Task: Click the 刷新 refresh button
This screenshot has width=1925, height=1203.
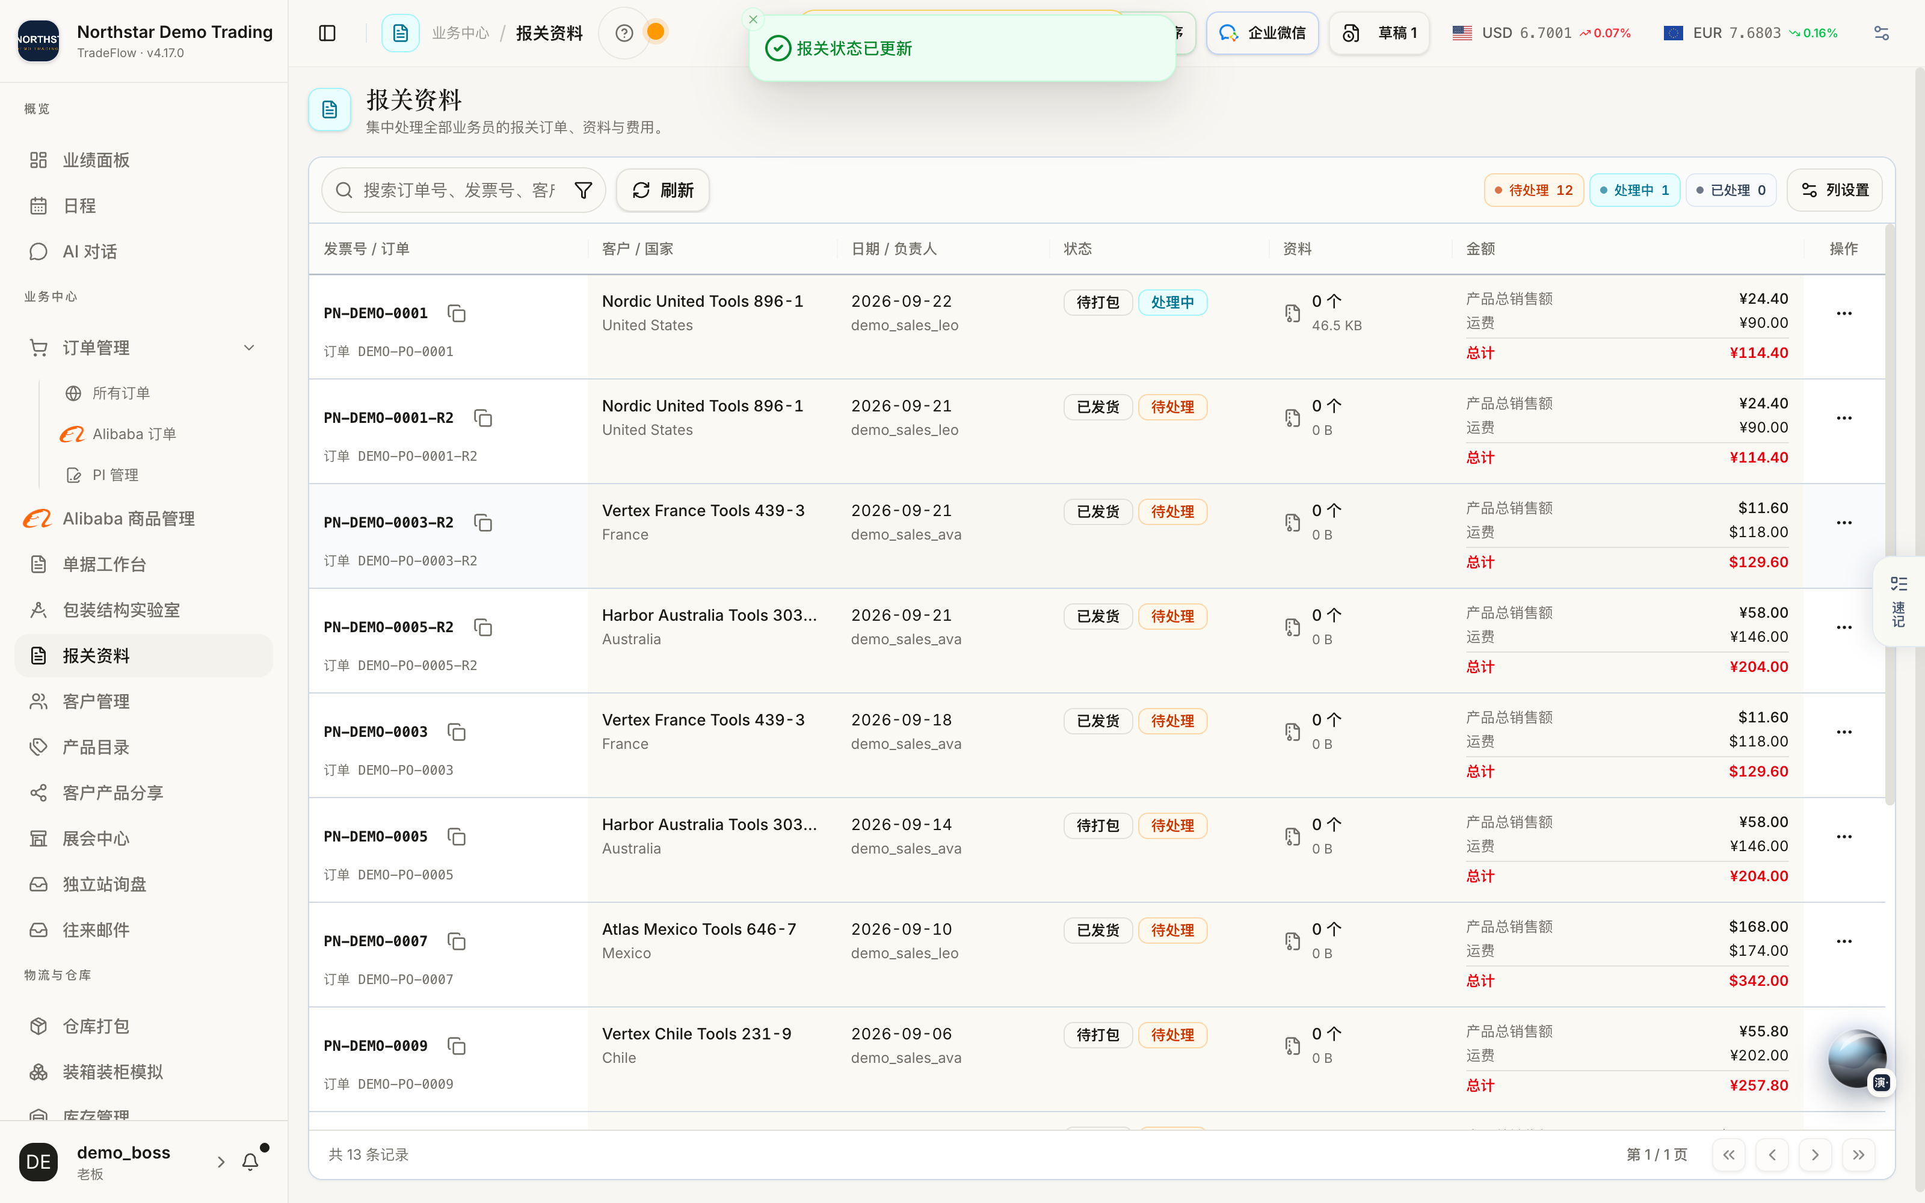Action: click(662, 190)
